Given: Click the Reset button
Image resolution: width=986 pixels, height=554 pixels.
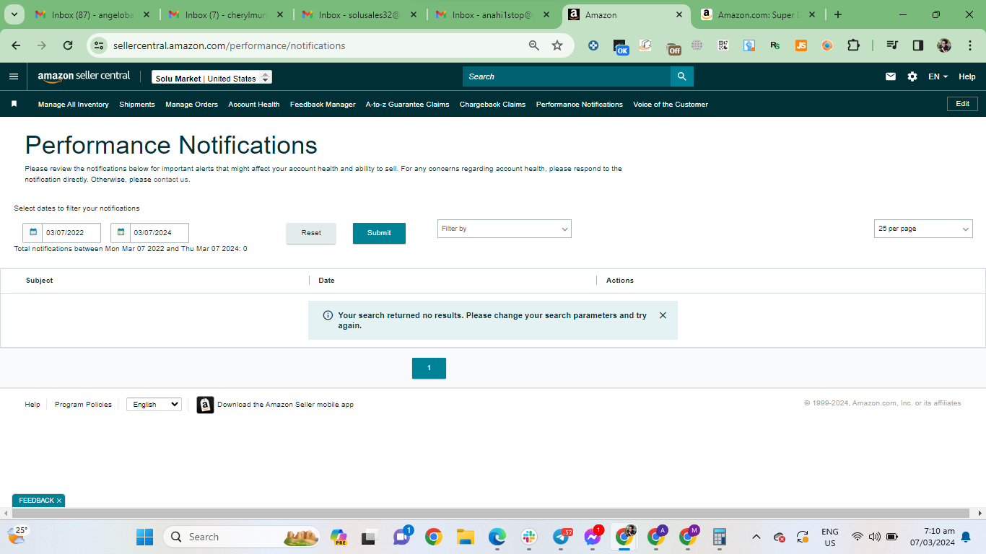Looking at the screenshot, I should (311, 233).
